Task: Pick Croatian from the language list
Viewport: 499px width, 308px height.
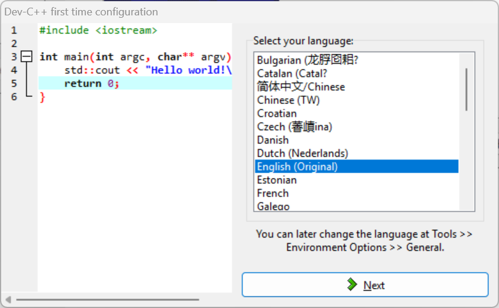Action: click(x=356, y=114)
